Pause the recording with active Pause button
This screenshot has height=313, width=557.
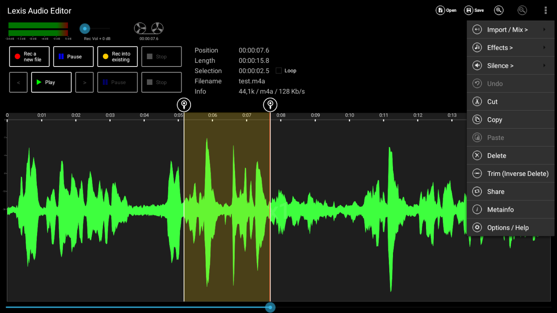coord(73,57)
